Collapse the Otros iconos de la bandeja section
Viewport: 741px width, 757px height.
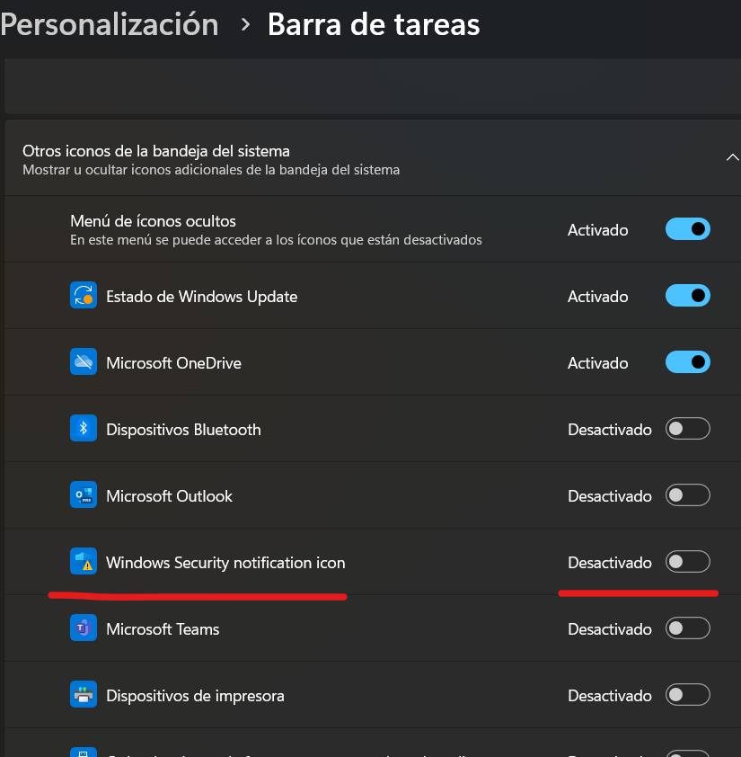[x=731, y=158]
